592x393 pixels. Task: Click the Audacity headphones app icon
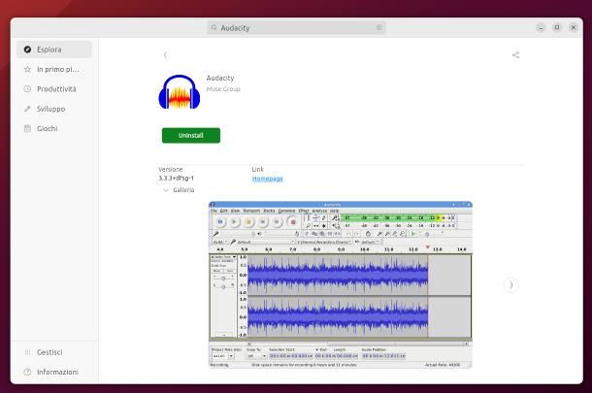coord(180,92)
